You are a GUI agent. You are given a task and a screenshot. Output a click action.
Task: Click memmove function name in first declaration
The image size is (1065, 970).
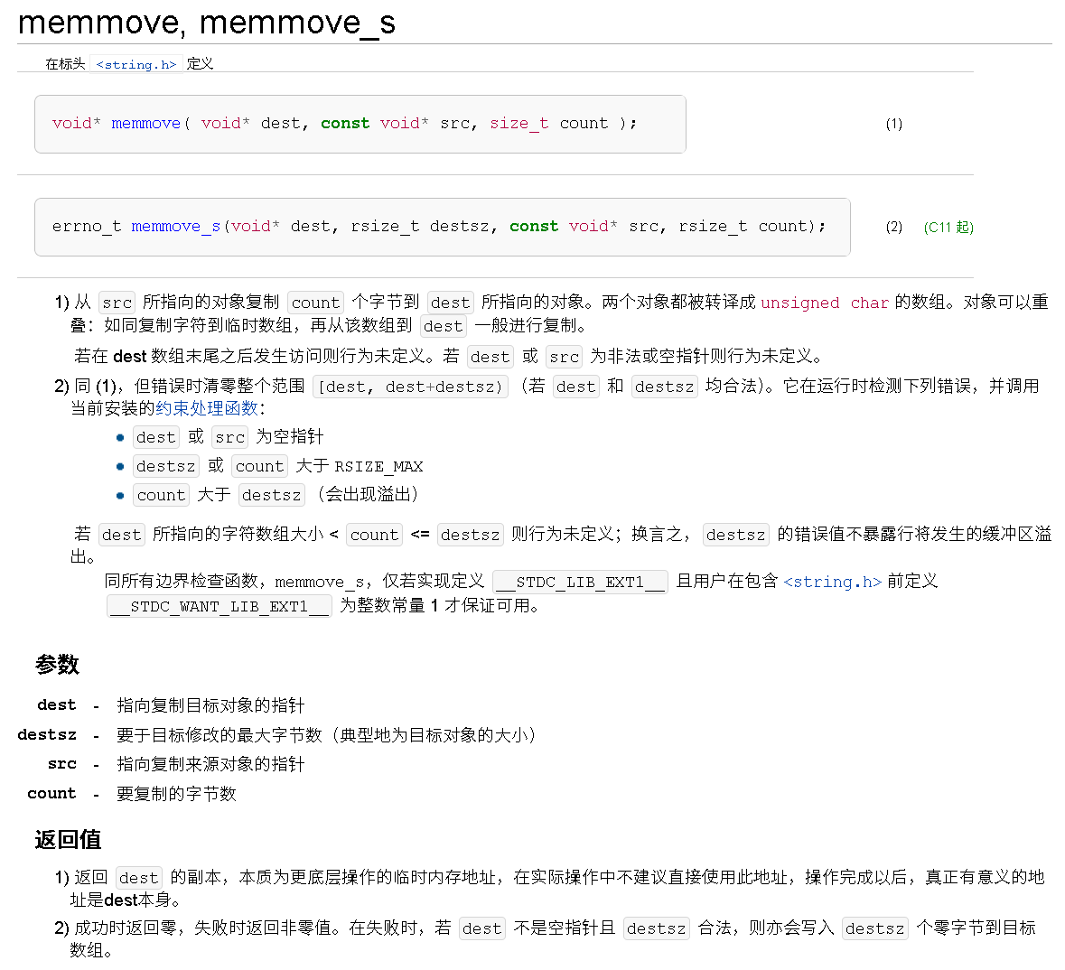tap(146, 124)
